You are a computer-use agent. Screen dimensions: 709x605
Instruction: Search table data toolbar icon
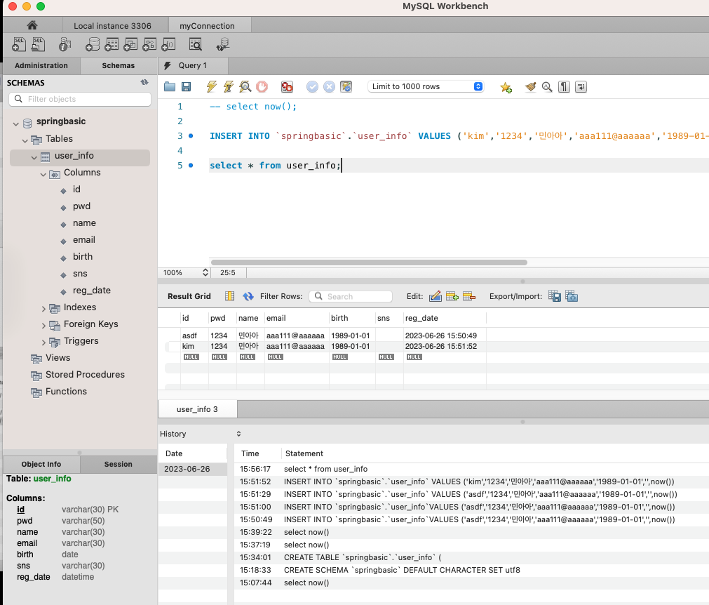click(x=196, y=44)
